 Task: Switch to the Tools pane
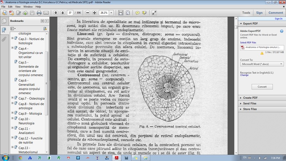[246, 13]
